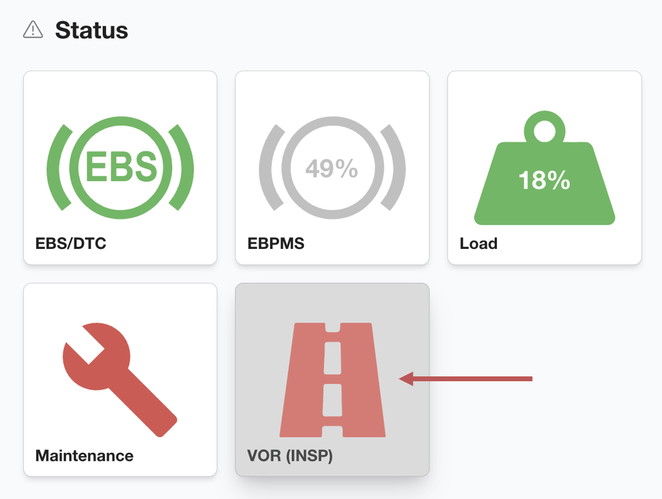The image size is (662, 499).
Task: Click the ring handle atop the weight icon
Action: [544, 130]
